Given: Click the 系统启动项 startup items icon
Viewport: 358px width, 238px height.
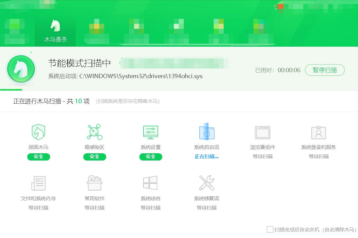Looking at the screenshot, I should point(207,131).
